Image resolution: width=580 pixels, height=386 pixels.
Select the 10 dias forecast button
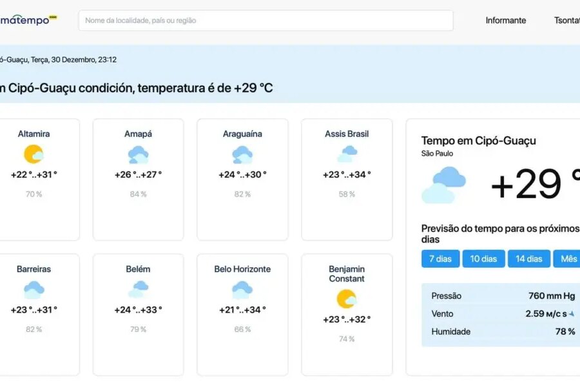pyautogui.click(x=483, y=259)
